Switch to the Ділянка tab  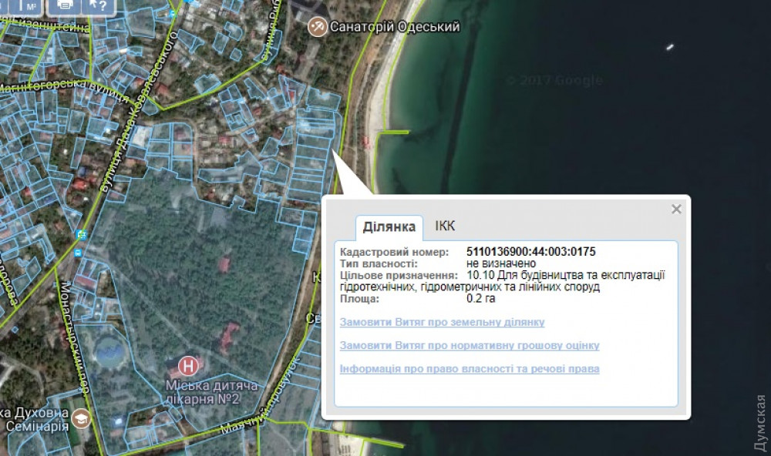[x=389, y=226]
